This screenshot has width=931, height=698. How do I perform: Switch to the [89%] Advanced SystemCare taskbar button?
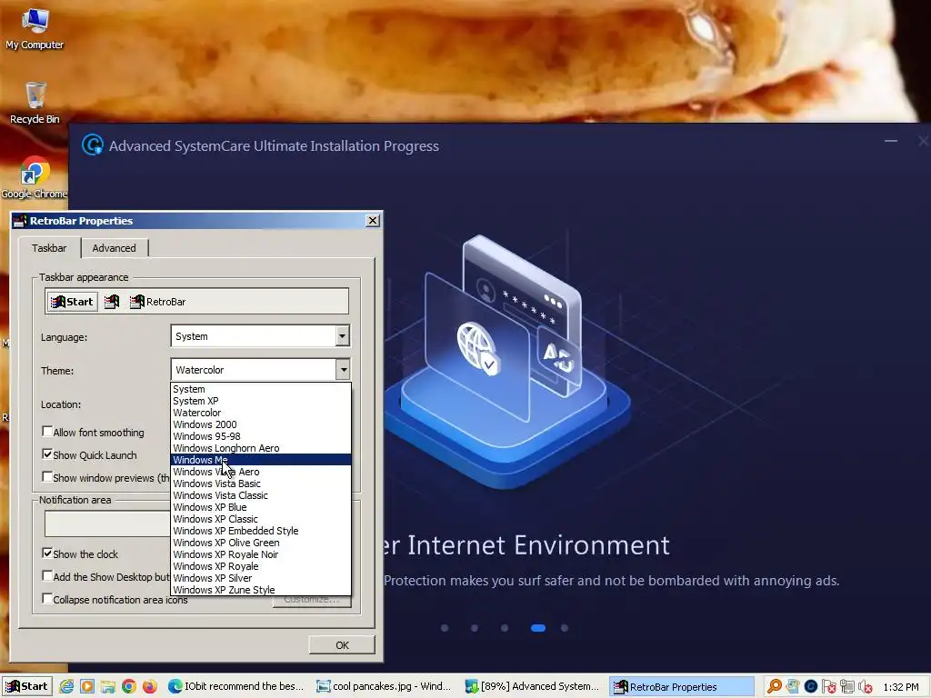click(x=533, y=687)
